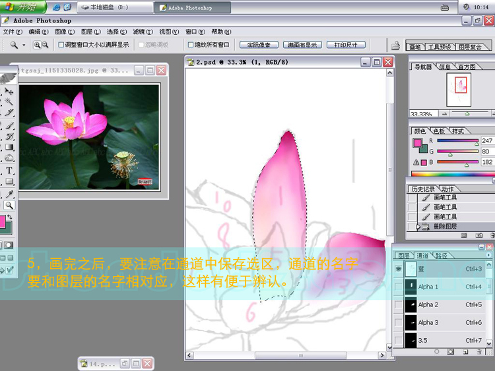Click the R value field showing 247

pos(488,141)
